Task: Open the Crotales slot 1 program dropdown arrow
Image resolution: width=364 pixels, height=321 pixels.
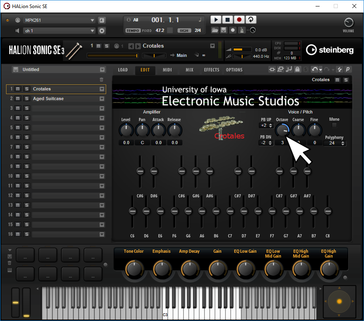Action: pos(102,89)
